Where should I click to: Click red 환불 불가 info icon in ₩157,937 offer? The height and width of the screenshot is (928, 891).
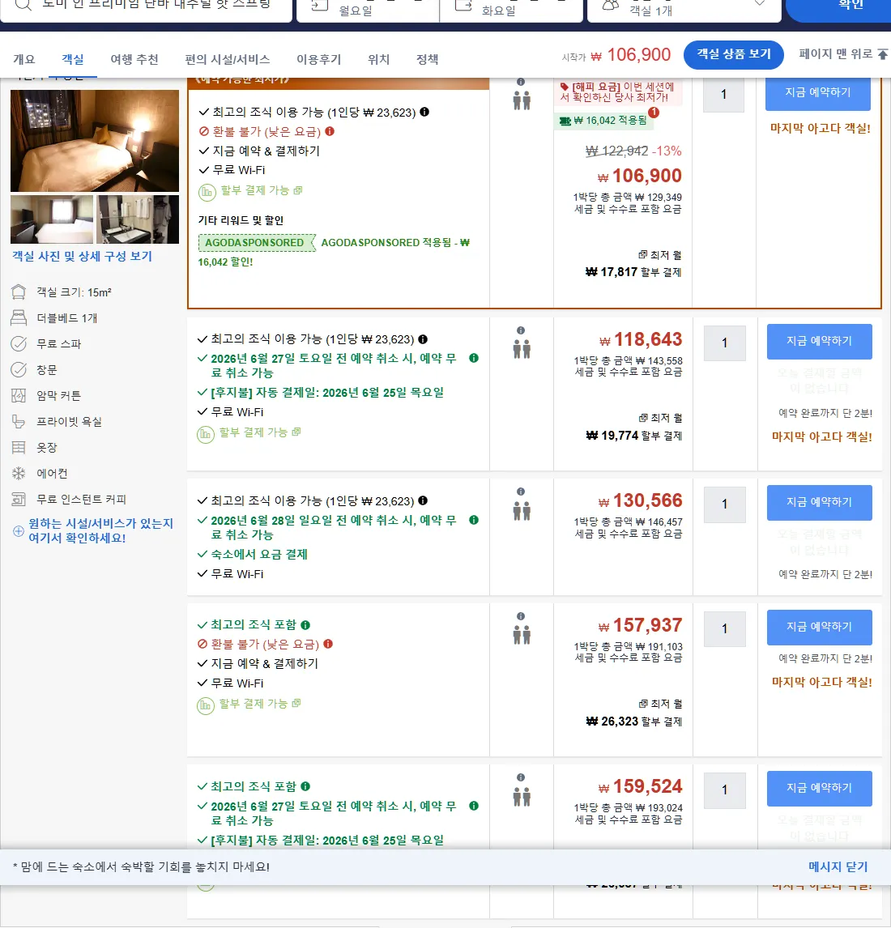pyautogui.click(x=328, y=644)
